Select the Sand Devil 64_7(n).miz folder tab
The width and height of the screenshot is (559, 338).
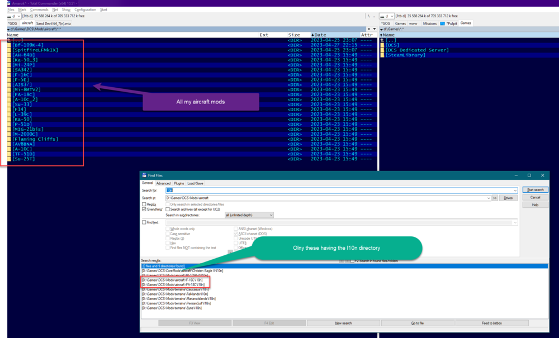54,23
